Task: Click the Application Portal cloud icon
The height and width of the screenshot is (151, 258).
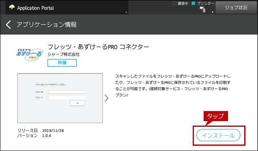Action: coord(12,8)
